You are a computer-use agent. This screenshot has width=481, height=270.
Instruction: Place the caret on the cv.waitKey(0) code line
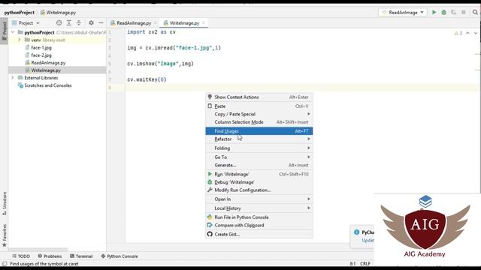click(147, 79)
